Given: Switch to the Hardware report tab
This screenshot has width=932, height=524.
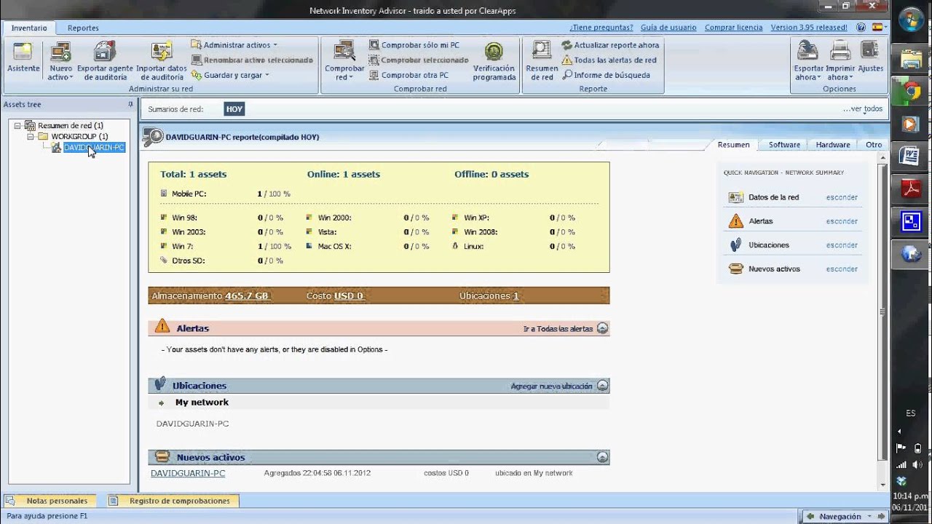Looking at the screenshot, I should pyautogui.click(x=833, y=145).
